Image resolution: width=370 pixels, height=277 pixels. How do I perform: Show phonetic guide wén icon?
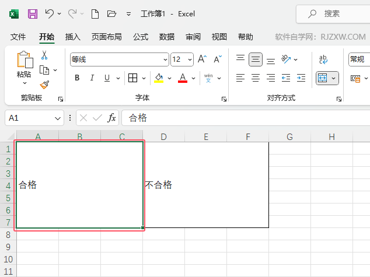208,78
